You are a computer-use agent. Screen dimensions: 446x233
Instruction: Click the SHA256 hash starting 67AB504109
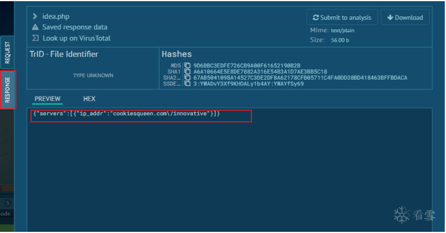click(300, 77)
